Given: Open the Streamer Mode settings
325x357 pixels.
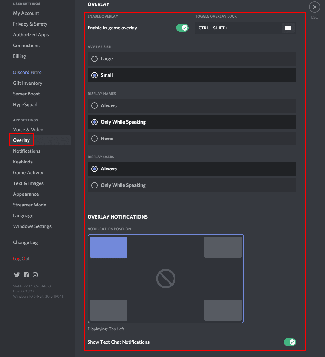Looking at the screenshot, I should click(x=29, y=205).
